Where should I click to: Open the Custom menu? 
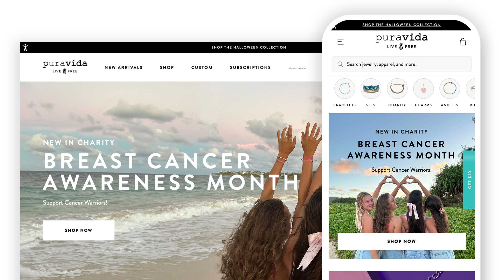pyautogui.click(x=202, y=67)
